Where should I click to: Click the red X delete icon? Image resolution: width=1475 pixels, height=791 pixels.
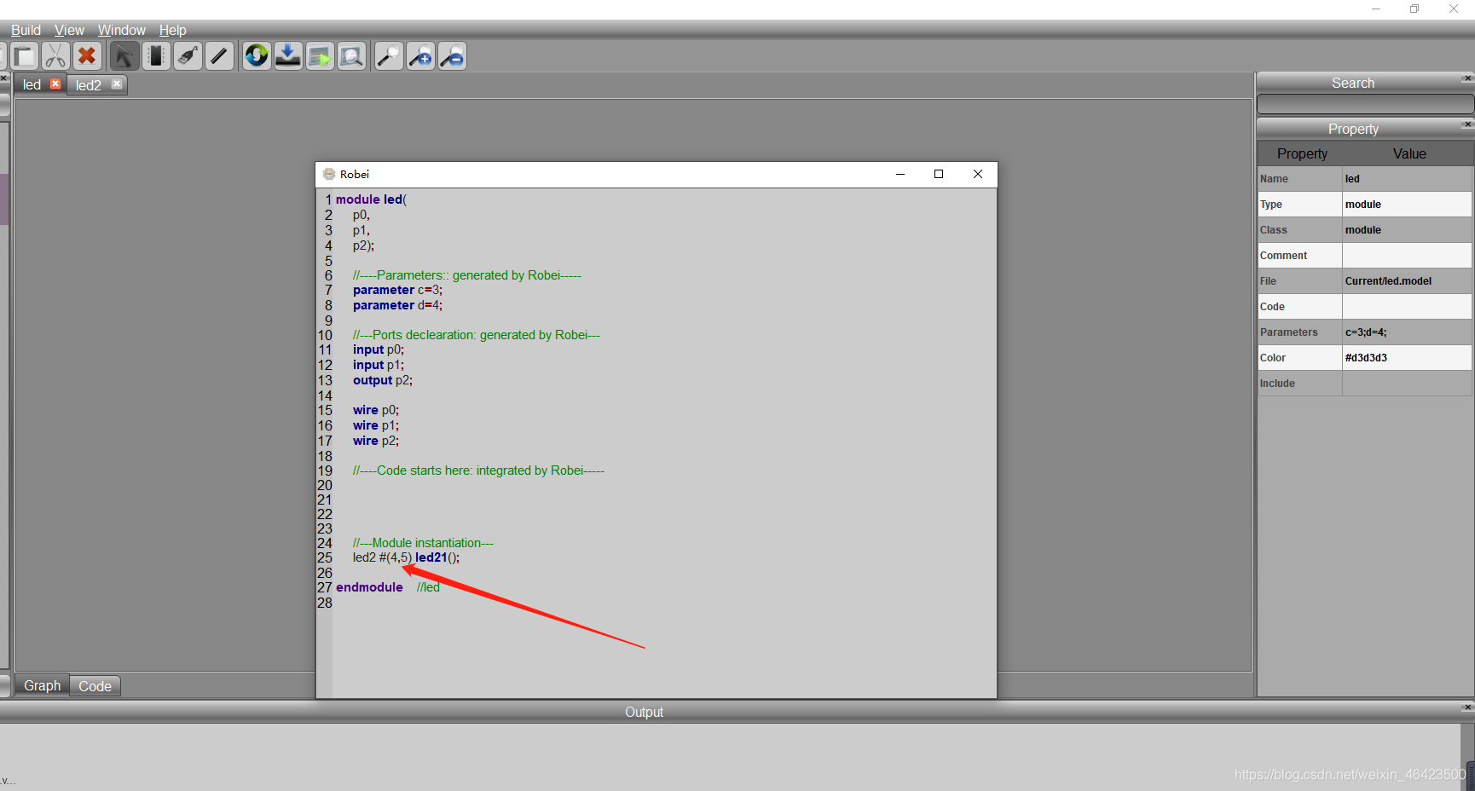point(87,56)
